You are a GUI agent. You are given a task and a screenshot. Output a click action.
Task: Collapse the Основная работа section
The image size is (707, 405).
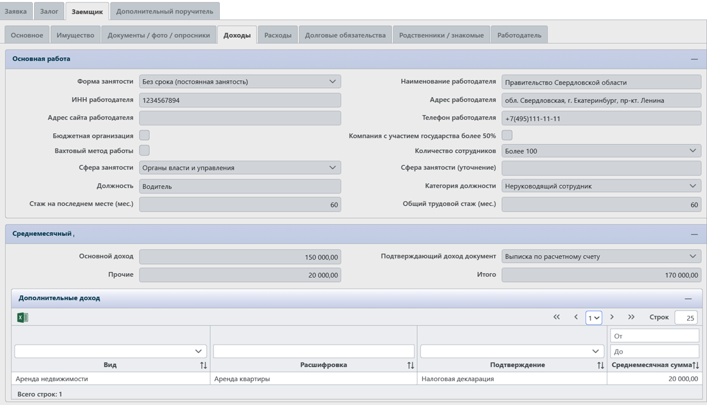point(694,59)
